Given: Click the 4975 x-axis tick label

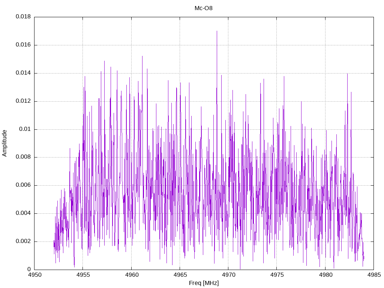Looking at the screenshot, I should point(277,275).
